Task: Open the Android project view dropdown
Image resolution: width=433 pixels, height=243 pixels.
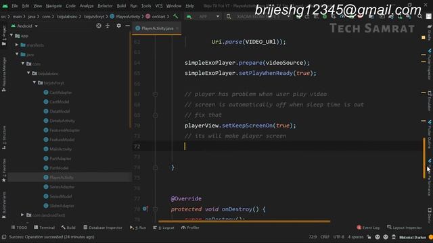Action: pyautogui.click(x=24, y=26)
